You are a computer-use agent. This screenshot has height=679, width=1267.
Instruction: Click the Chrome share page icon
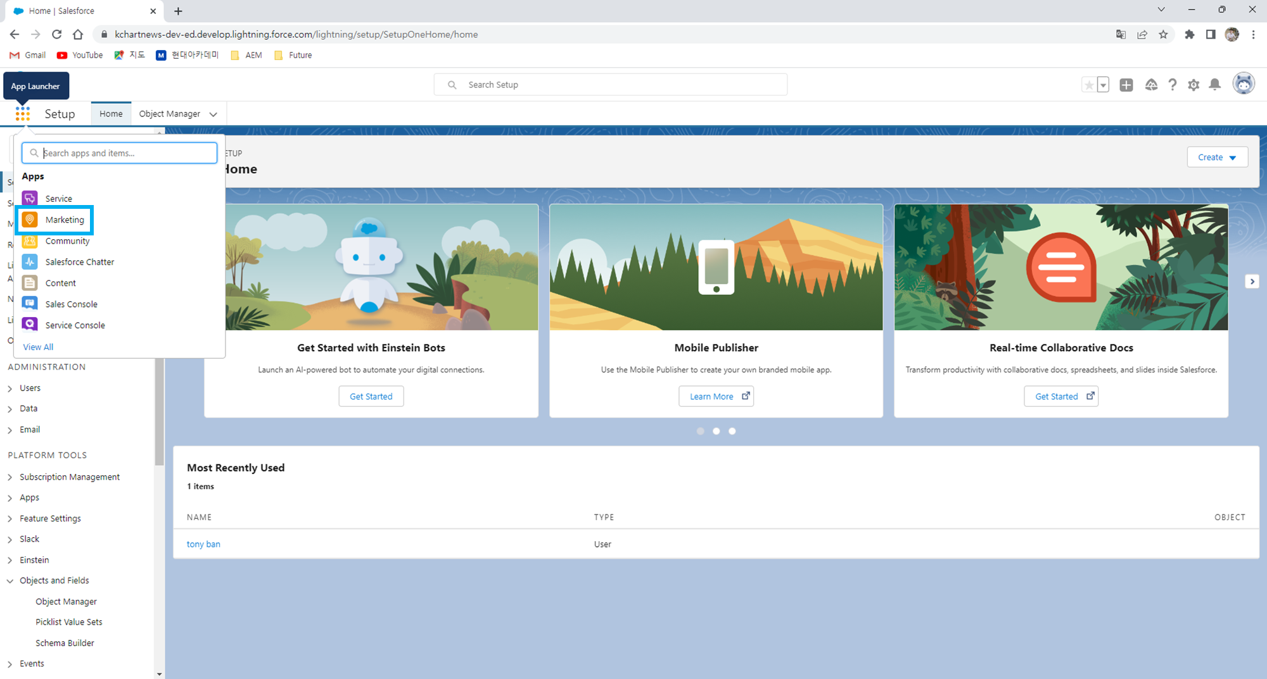pyautogui.click(x=1142, y=34)
